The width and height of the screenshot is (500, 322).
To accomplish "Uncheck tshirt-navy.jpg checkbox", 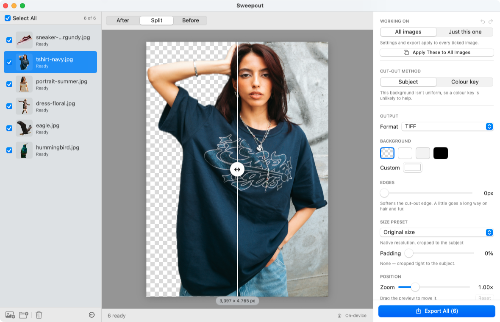I will tap(9, 62).
